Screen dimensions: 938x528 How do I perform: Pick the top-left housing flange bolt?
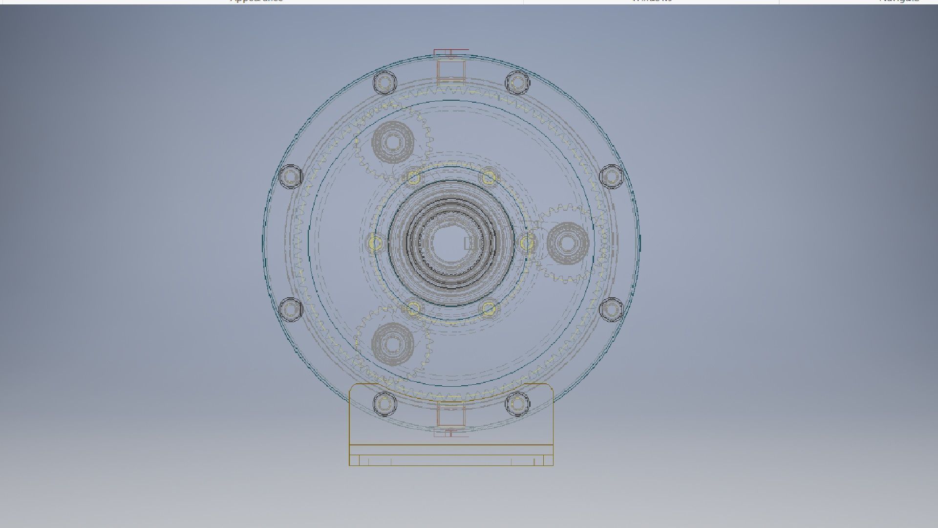(384, 82)
